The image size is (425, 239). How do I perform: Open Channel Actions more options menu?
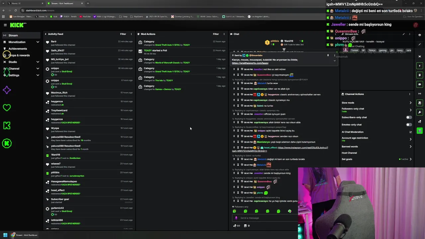tap(410, 94)
